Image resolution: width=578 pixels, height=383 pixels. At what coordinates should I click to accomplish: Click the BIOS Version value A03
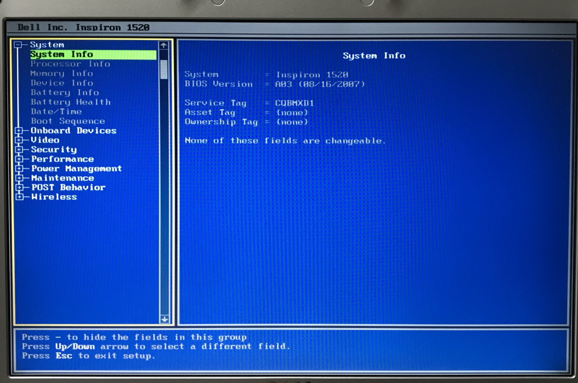(x=320, y=84)
